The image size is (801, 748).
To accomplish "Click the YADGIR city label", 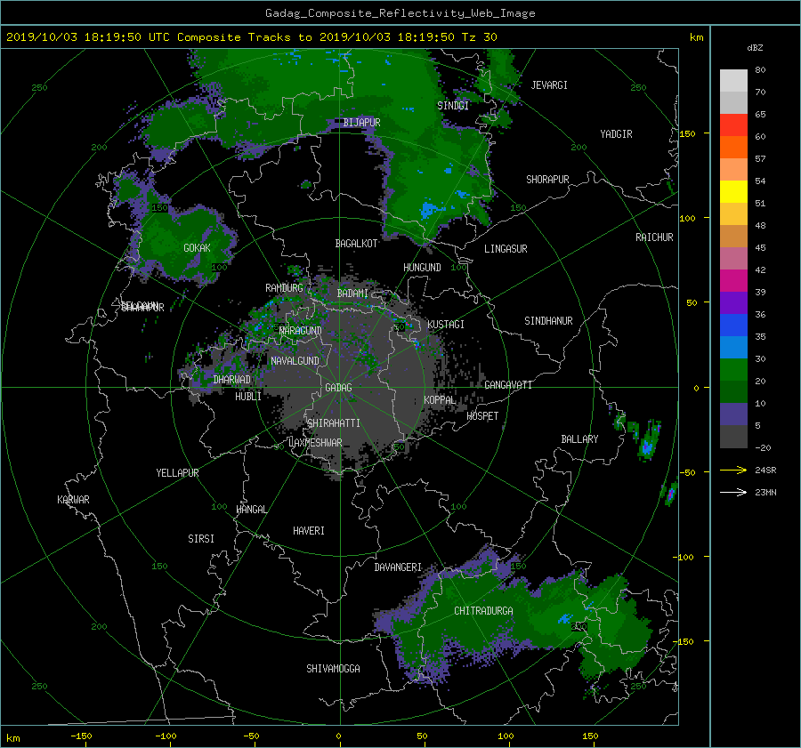I will (616, 134).
